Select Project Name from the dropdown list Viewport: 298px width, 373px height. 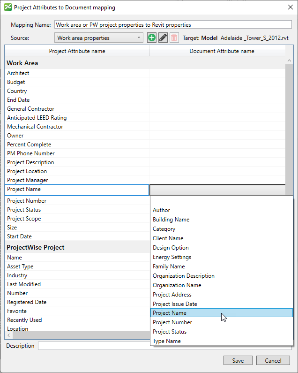[x=170, y=313]
